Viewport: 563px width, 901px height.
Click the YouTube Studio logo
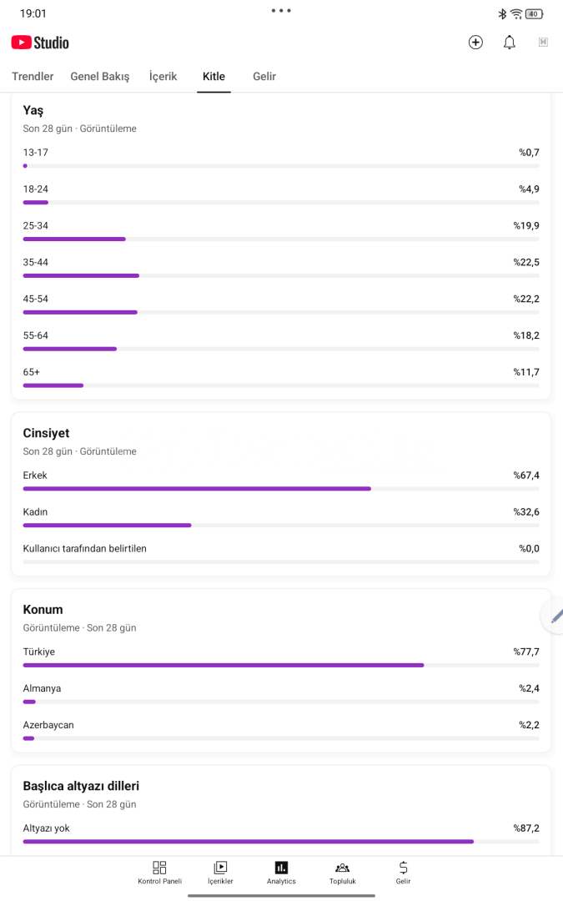[x=40, y=43]
